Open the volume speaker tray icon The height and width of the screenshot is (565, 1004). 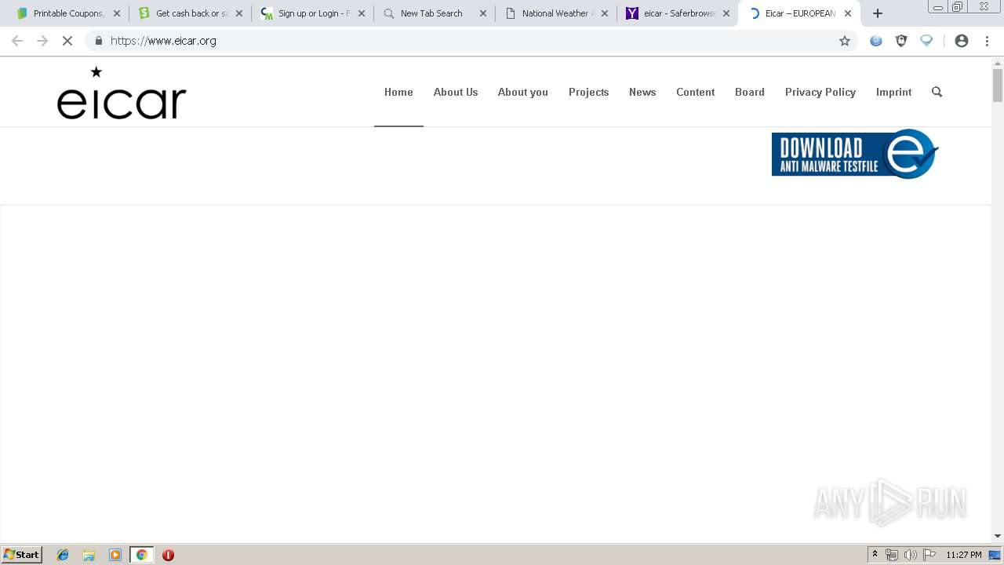911,555
